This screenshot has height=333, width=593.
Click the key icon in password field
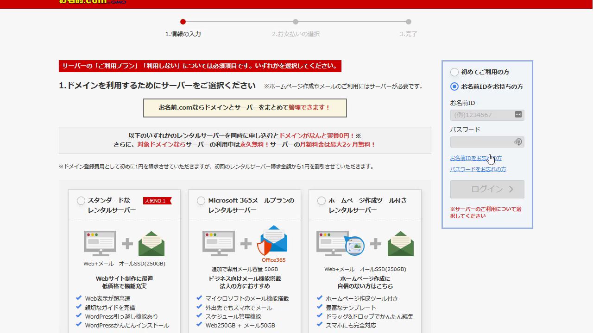pyautogui.click(x=518, y=142)
